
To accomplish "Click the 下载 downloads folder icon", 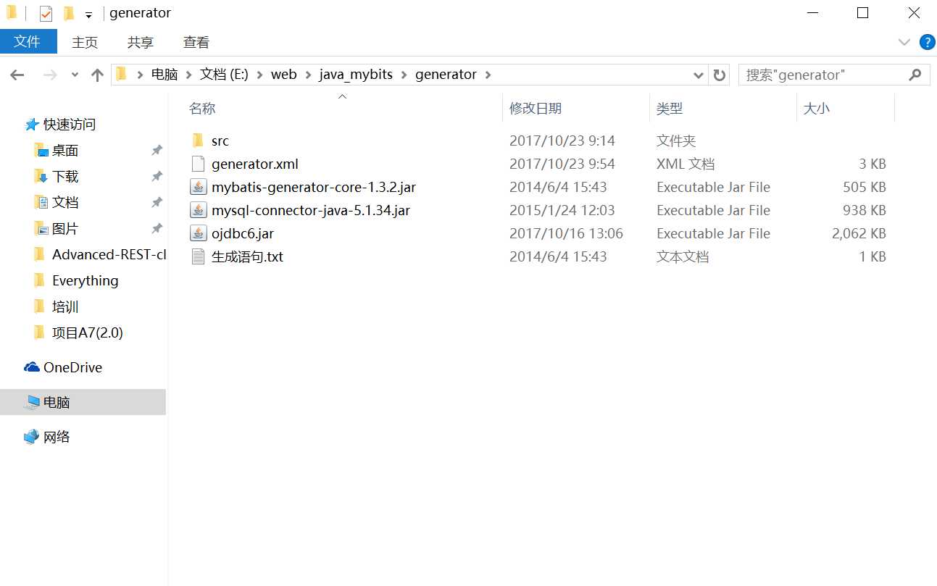I will pyautogui.click(x=41, y=176).
